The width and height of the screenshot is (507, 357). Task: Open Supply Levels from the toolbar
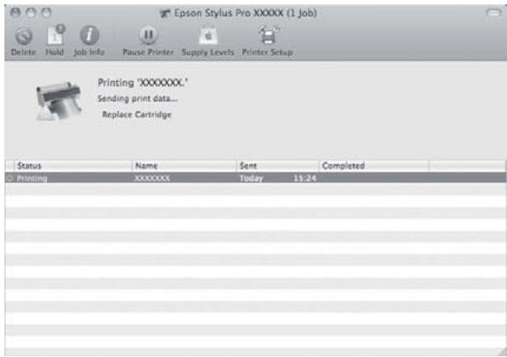coord(208,35)
